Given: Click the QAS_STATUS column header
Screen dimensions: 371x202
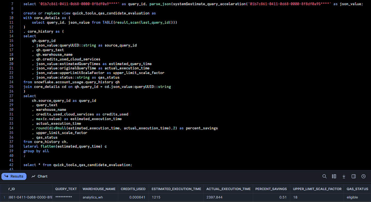Looking at the screenshot, I should click(358, 189).
